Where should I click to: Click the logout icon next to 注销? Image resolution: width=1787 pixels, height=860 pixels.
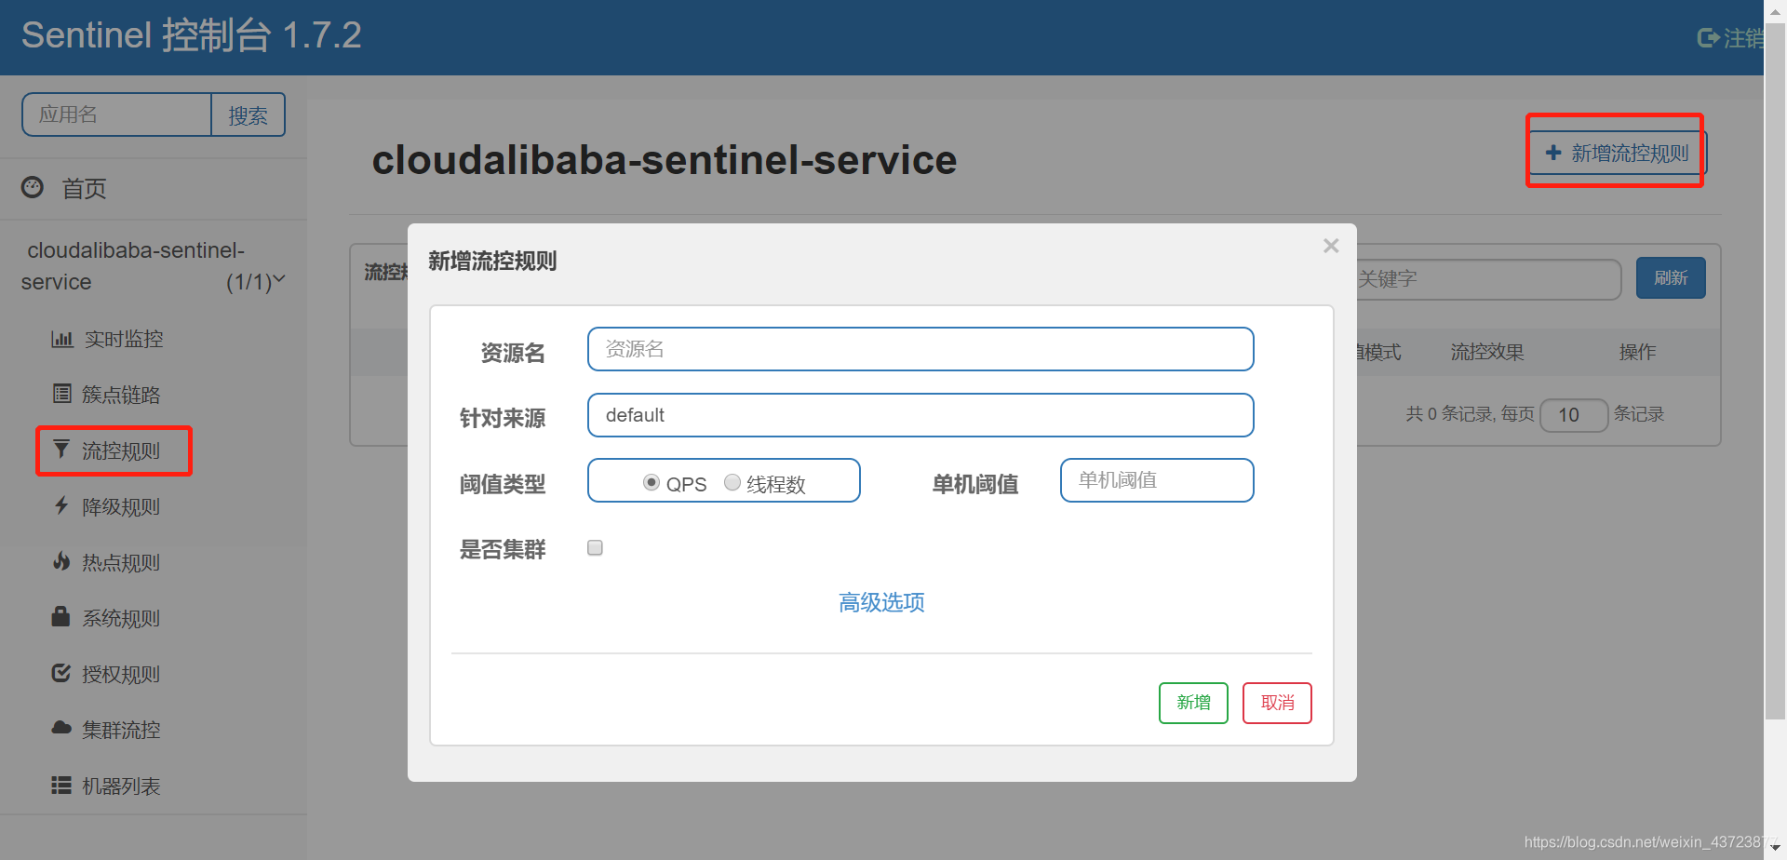pyautogui.click(x=1708, y=38)
